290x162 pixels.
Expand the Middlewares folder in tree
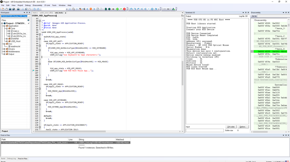click(4, 52)
